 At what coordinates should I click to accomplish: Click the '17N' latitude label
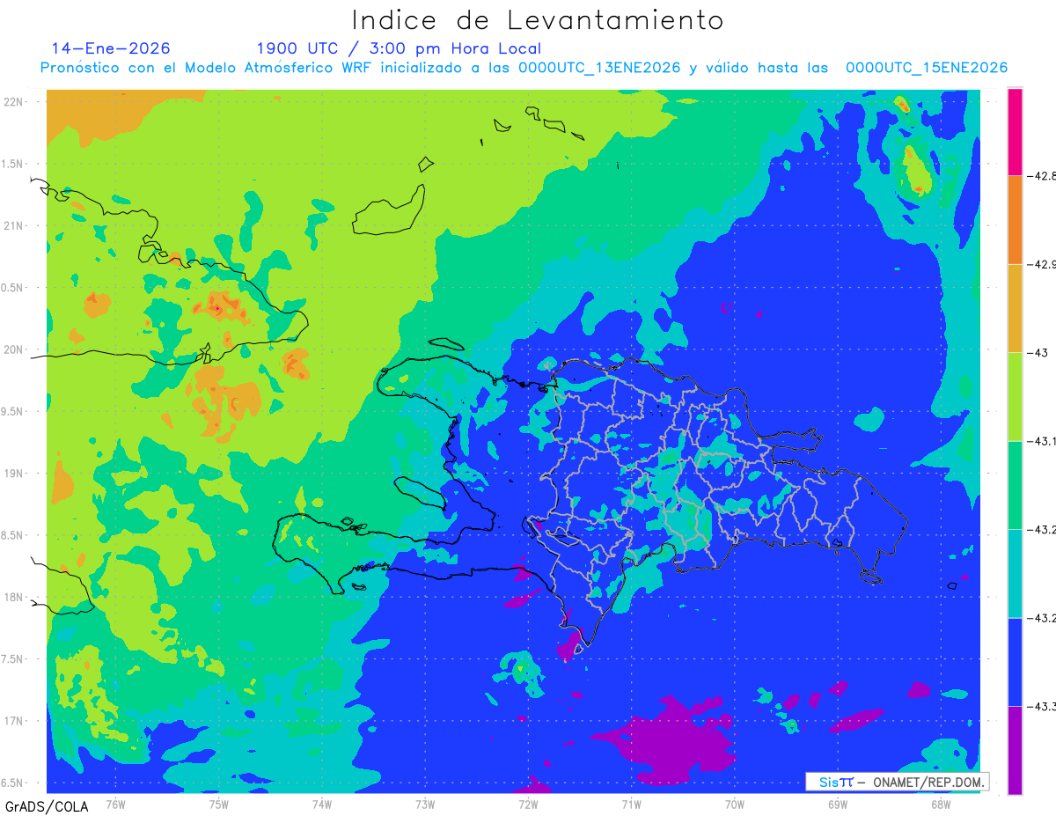(15, 721)
